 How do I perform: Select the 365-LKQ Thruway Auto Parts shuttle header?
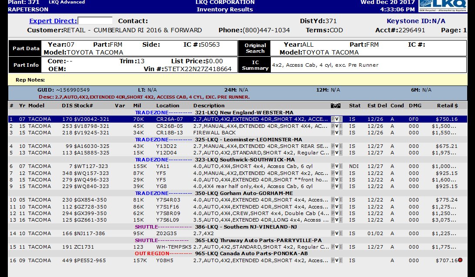click(259, 240)
